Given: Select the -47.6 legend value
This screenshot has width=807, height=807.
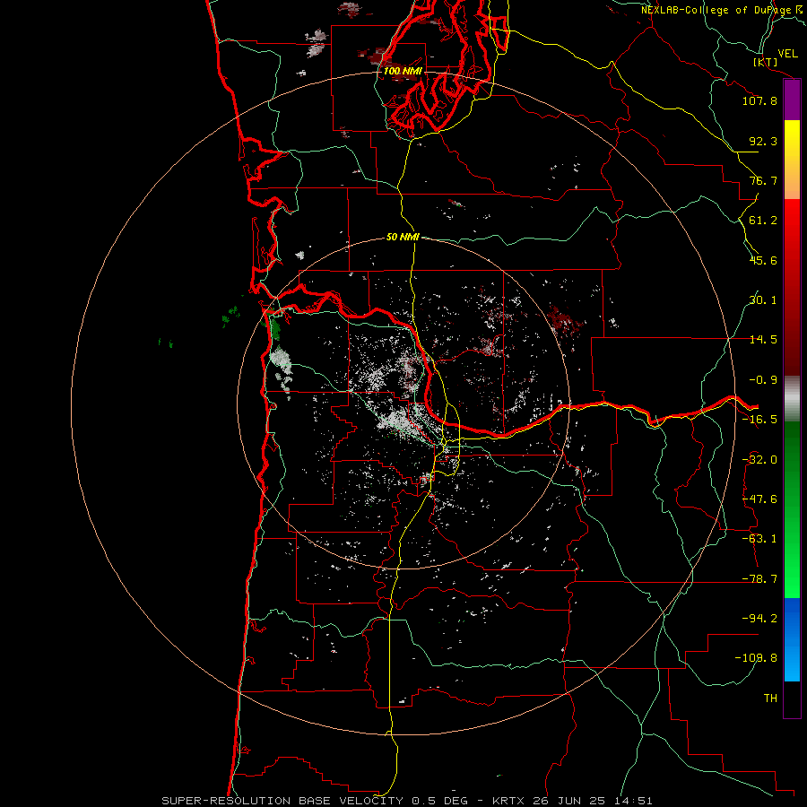Looking at the screenshot, I should tap(759, 499).
